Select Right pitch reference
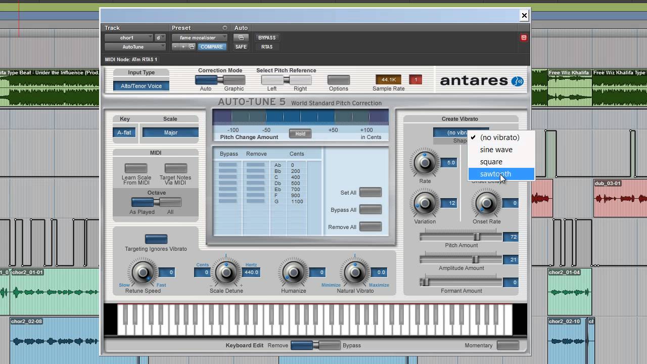647x364 pixels. pyautogui.click(x=300, y=80)
